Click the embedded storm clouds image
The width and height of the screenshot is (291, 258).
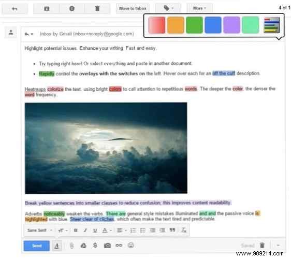click(106, 148)
